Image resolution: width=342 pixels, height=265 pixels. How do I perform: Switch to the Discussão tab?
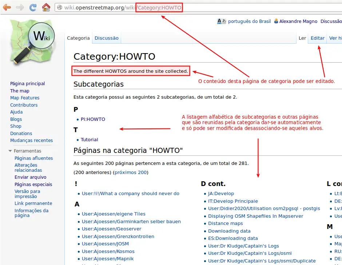pyautogui.click(x=107, y=38)
